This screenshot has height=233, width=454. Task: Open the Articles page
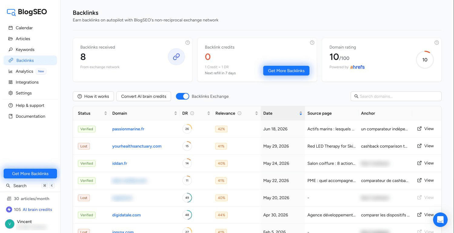point(30,39)
